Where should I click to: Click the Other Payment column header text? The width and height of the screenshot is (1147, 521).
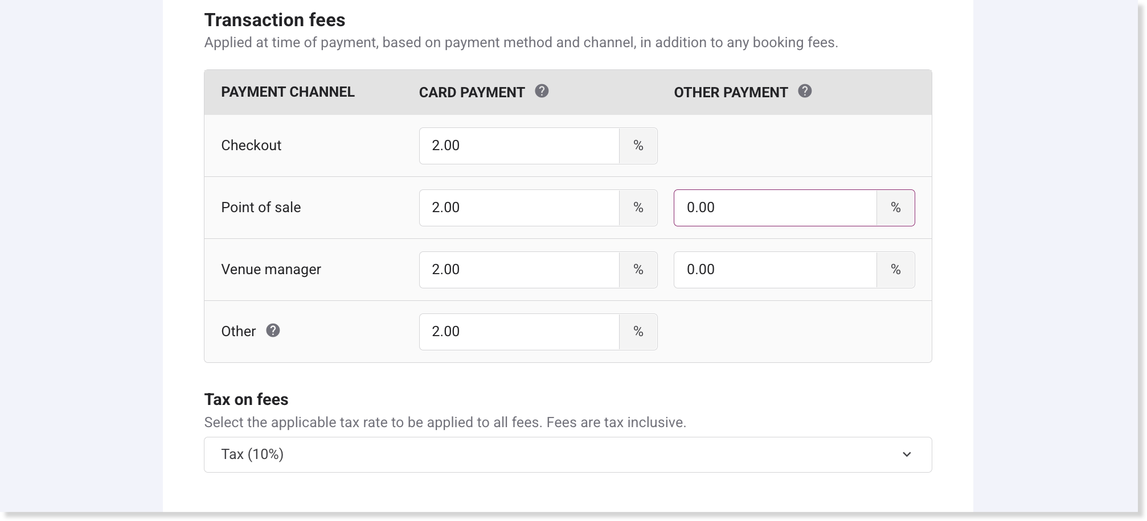pyautogui.click(x=731, y=93)
